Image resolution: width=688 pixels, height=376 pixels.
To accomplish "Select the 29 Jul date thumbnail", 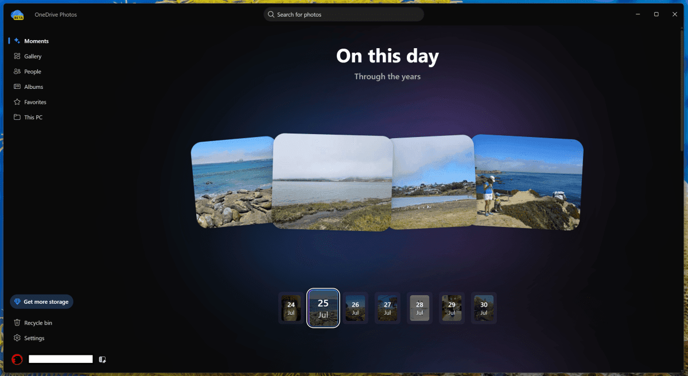I will (x=452, y=308).
